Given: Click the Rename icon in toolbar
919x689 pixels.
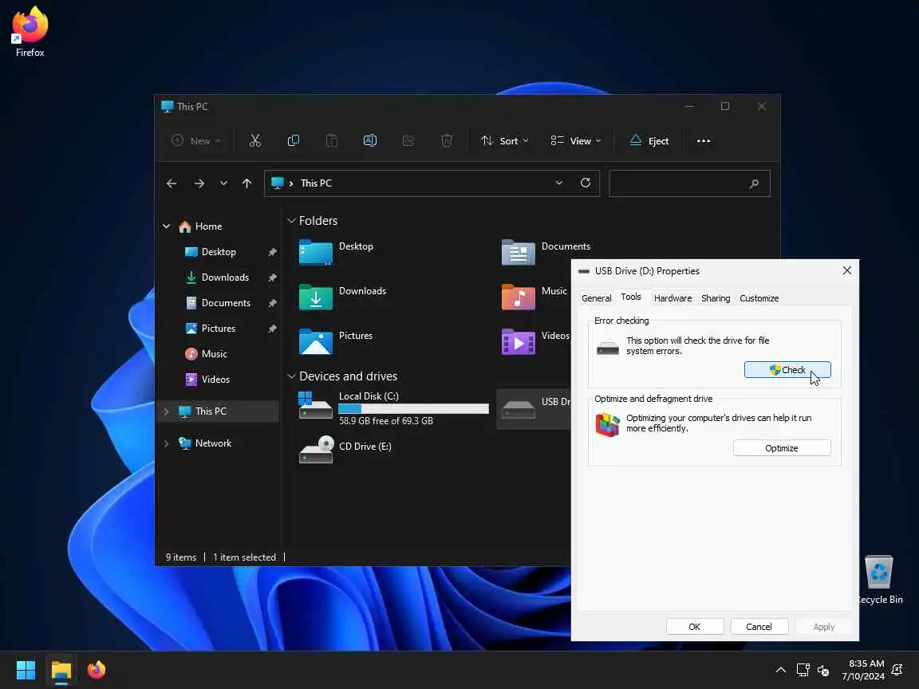Looking at the screenshot, I should tap(370, 140).
